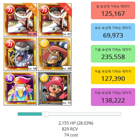Image resolution: width=140 pixels, height=139 pixels.
Task: Open the red 힘 속성 damage panel
Action: pos(113,10)
